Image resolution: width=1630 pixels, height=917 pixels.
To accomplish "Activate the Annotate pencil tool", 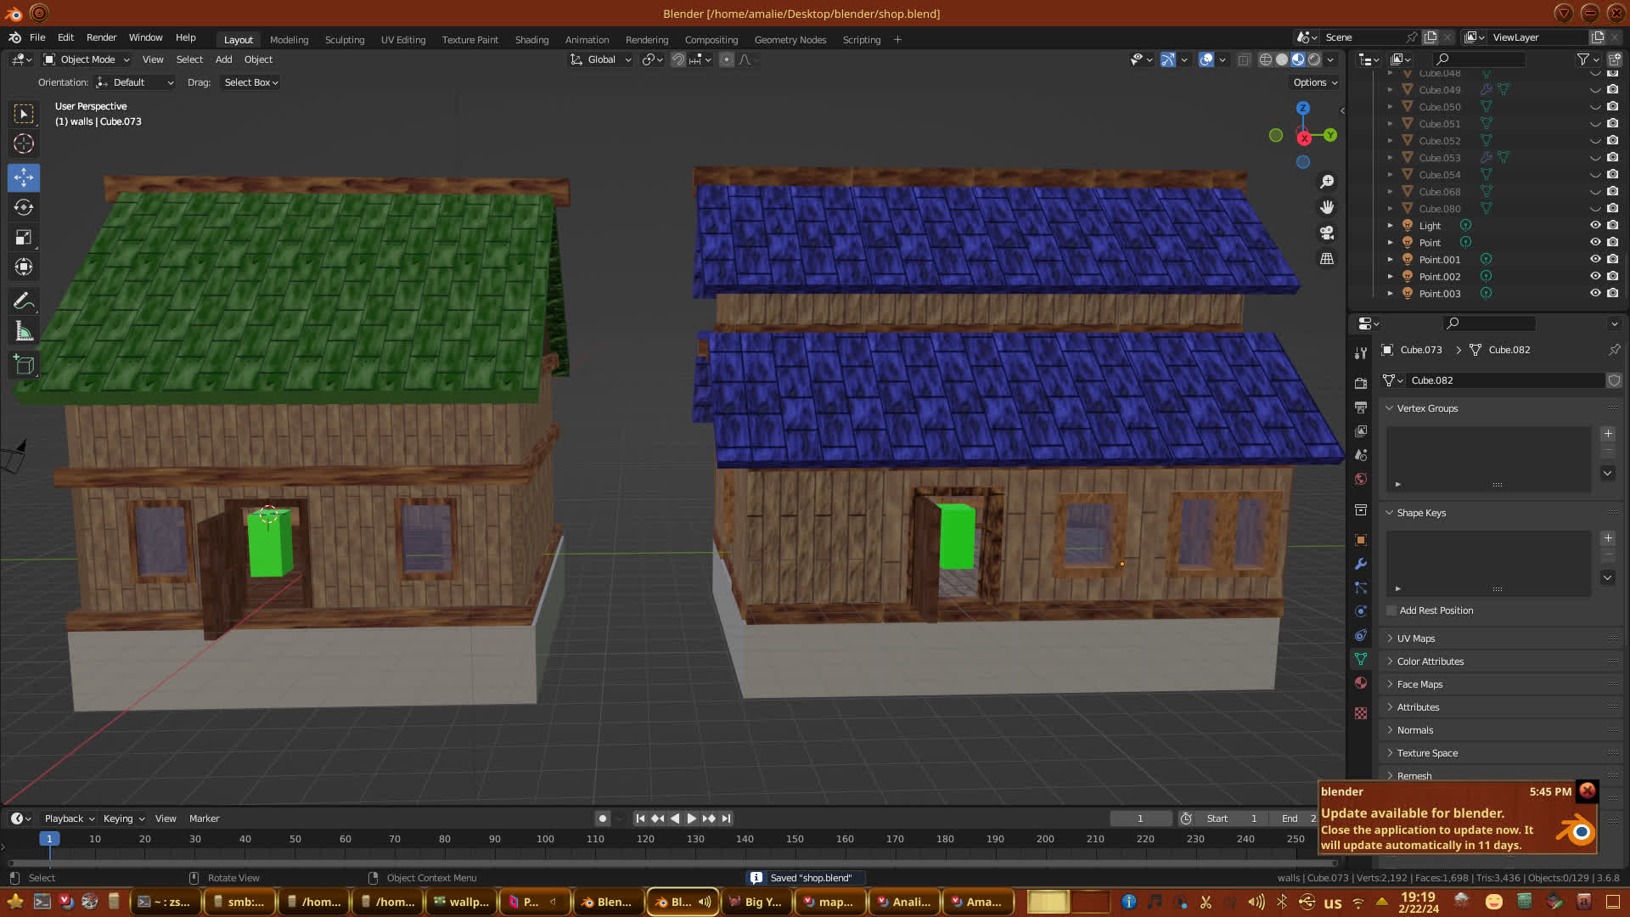I will [x=24, y=301].
